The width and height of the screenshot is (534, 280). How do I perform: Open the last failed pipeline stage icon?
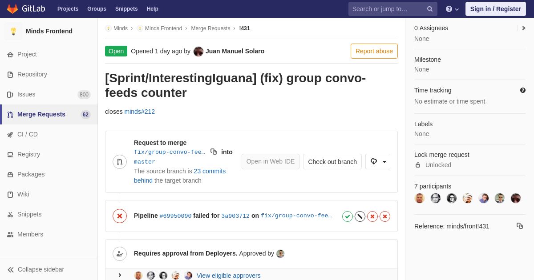(x=385, y=216)
